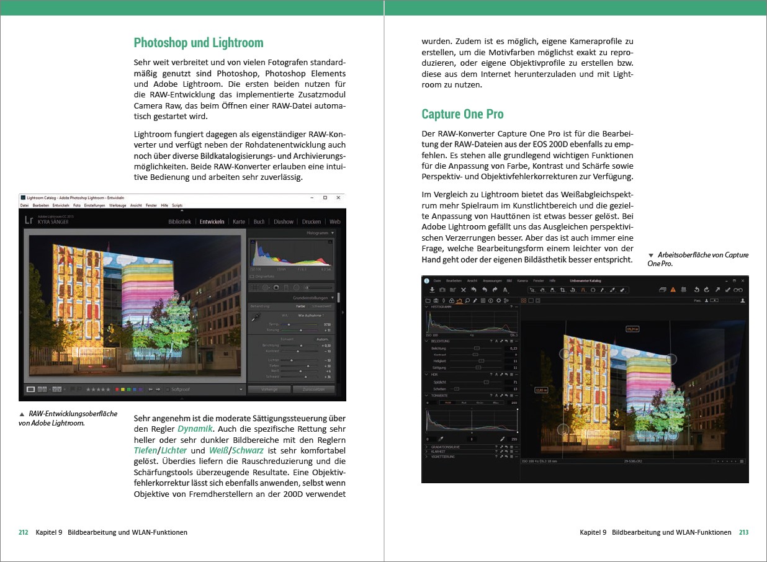Expand the GRADATIONSKURVE panel
Viewport: 767px width, 562px height.
(426, 446)
